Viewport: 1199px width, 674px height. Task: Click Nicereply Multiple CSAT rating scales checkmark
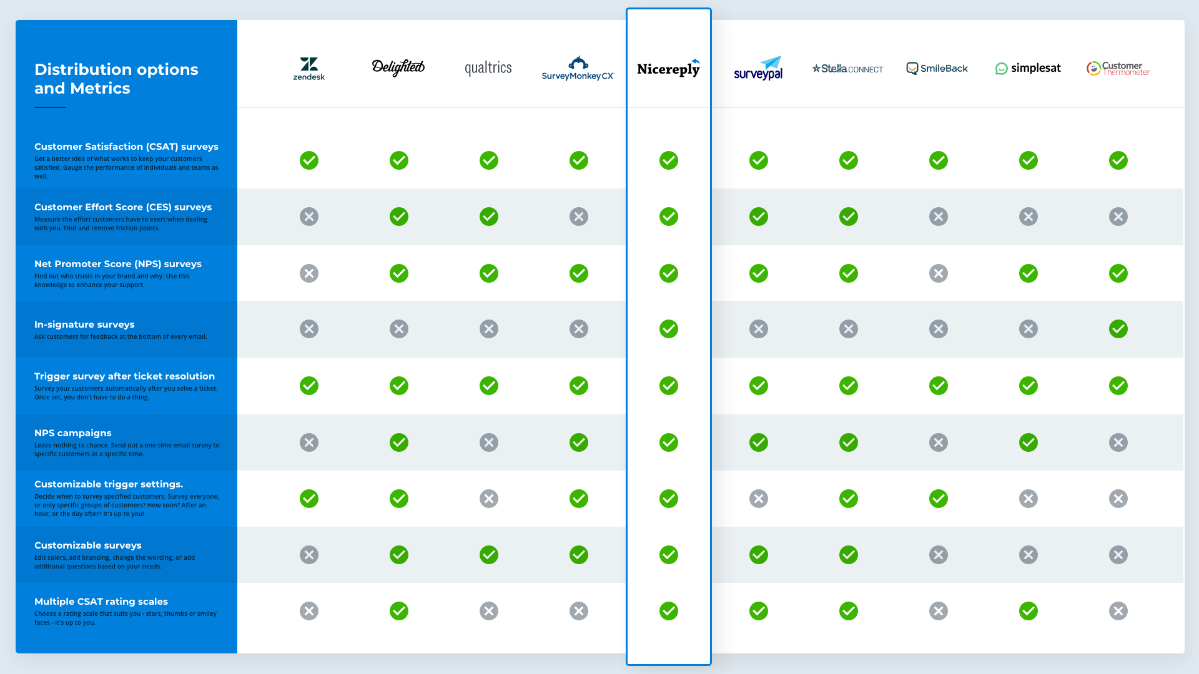tap(669, 610)
